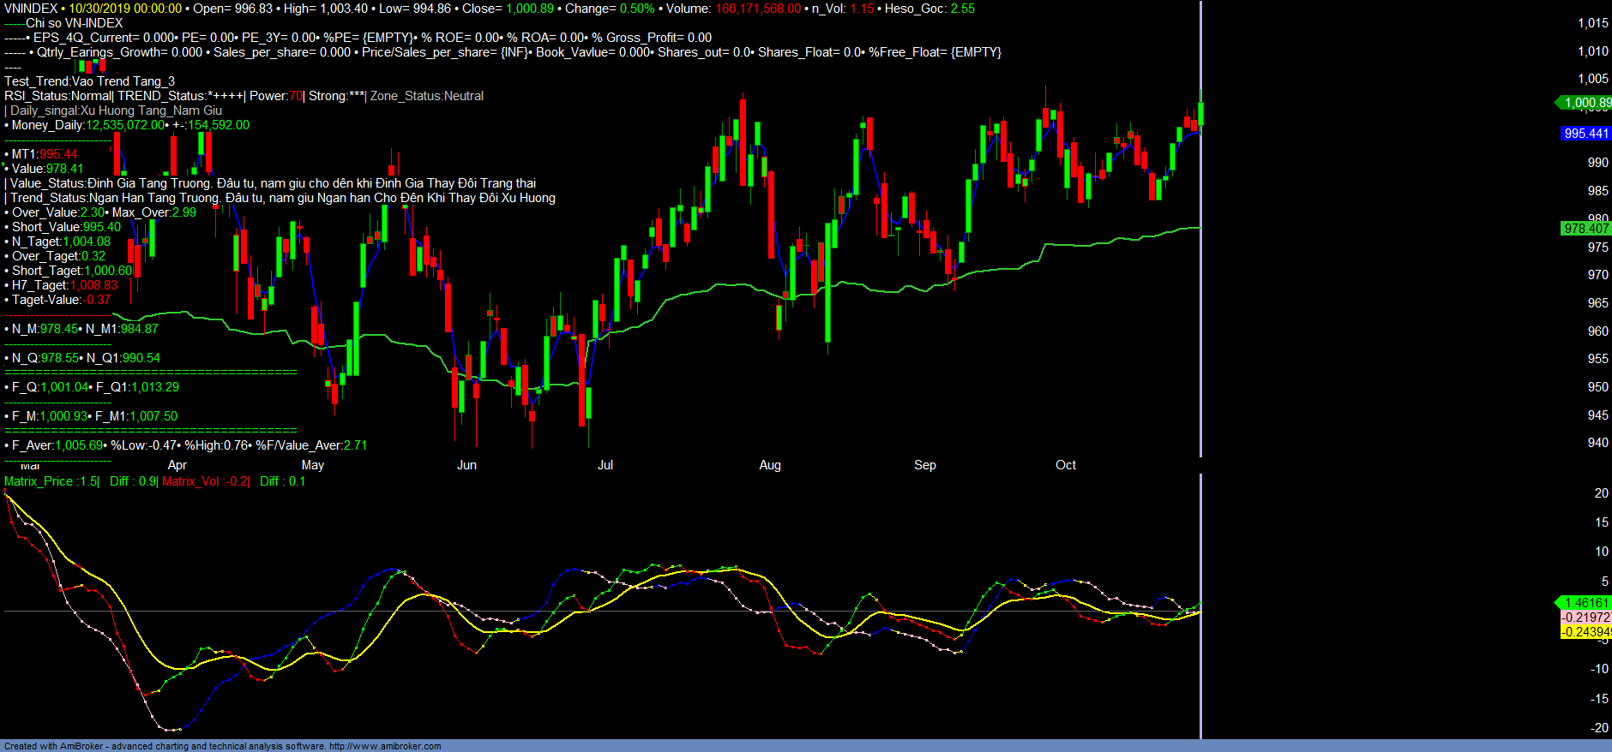Select the Oct month label on time axis
The image size is (1612, 752).
click(x=1066, y=465)
